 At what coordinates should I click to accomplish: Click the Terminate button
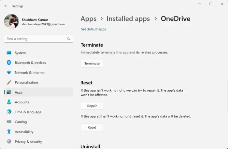click(x=92, y=63)
